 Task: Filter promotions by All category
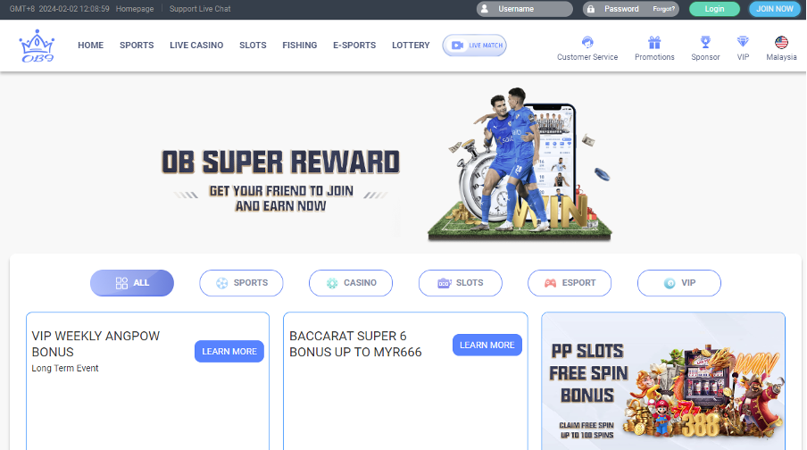[132, 283]
